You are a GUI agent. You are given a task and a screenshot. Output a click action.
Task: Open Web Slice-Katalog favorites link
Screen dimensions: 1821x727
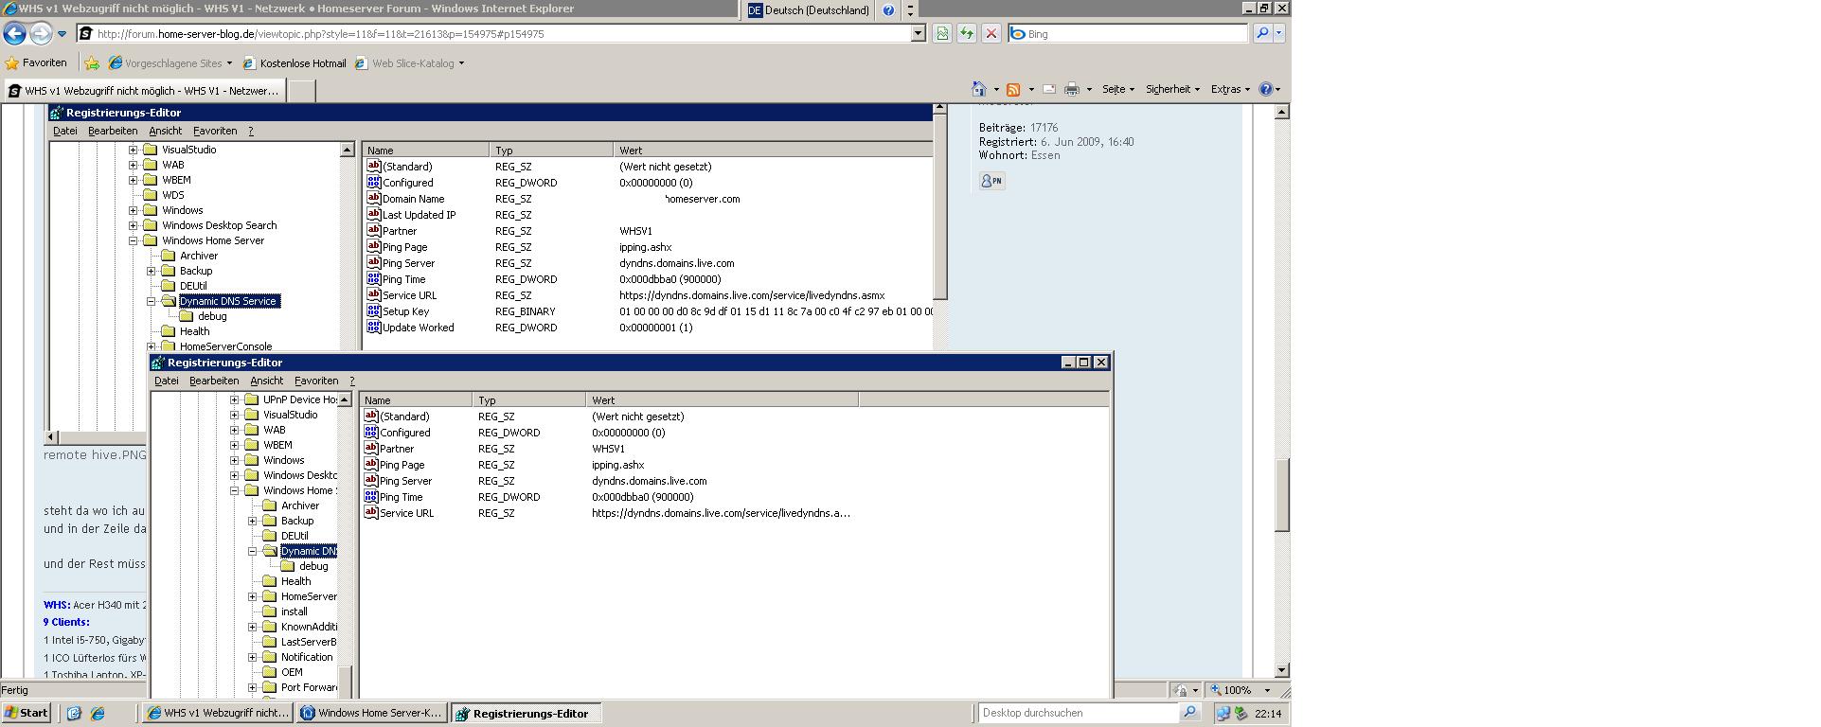point(410,63)
